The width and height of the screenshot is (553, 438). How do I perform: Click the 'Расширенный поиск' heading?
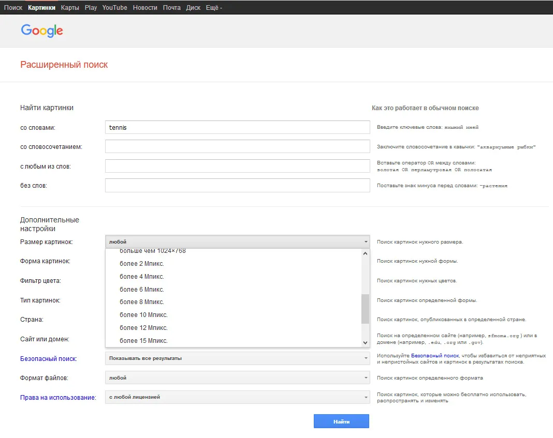tap(64, 65)
